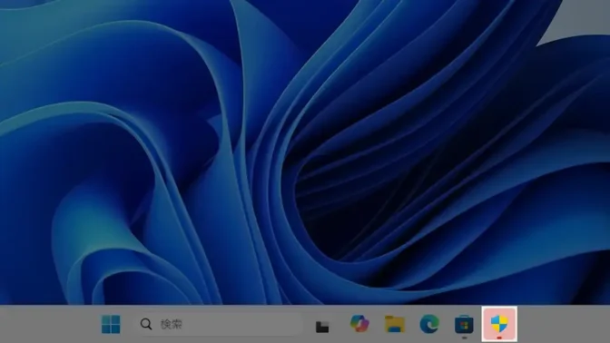Open the highlighted Windows Security shield icon
Image resolution: width=610 pixels, height=343 pixels.
click(x=499, y=324)
